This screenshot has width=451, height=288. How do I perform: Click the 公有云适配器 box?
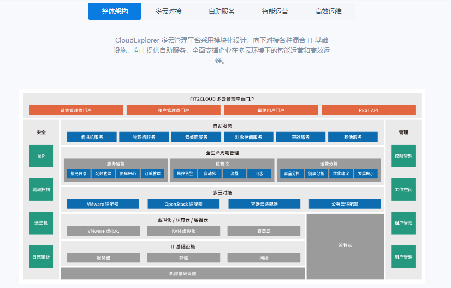point(345,204)
